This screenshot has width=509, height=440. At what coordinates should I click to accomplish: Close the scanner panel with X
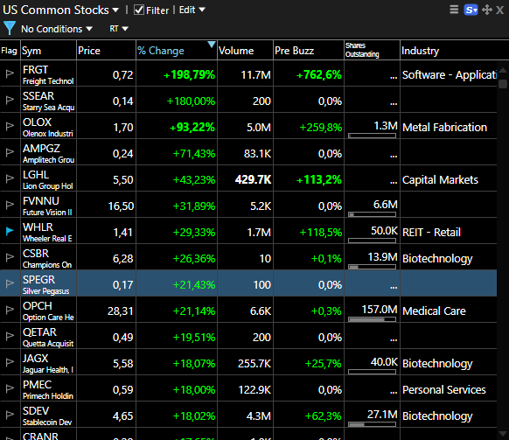point(500,10)
